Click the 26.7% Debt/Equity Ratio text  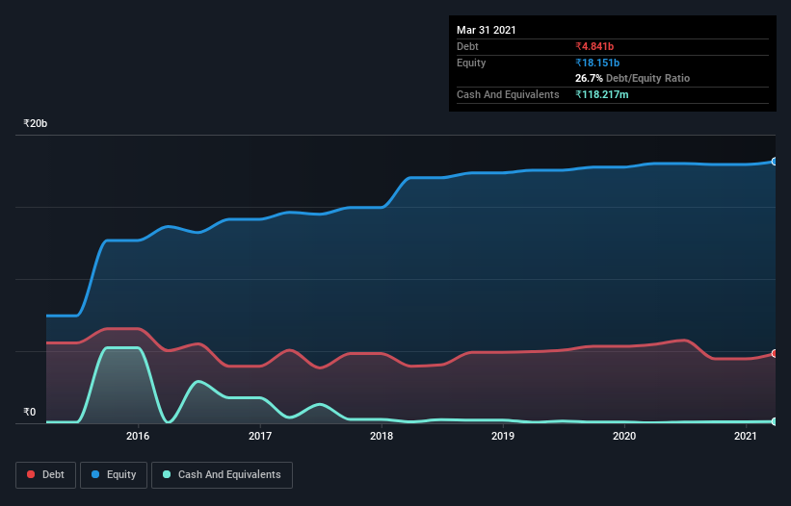click(x=633, y=78)
